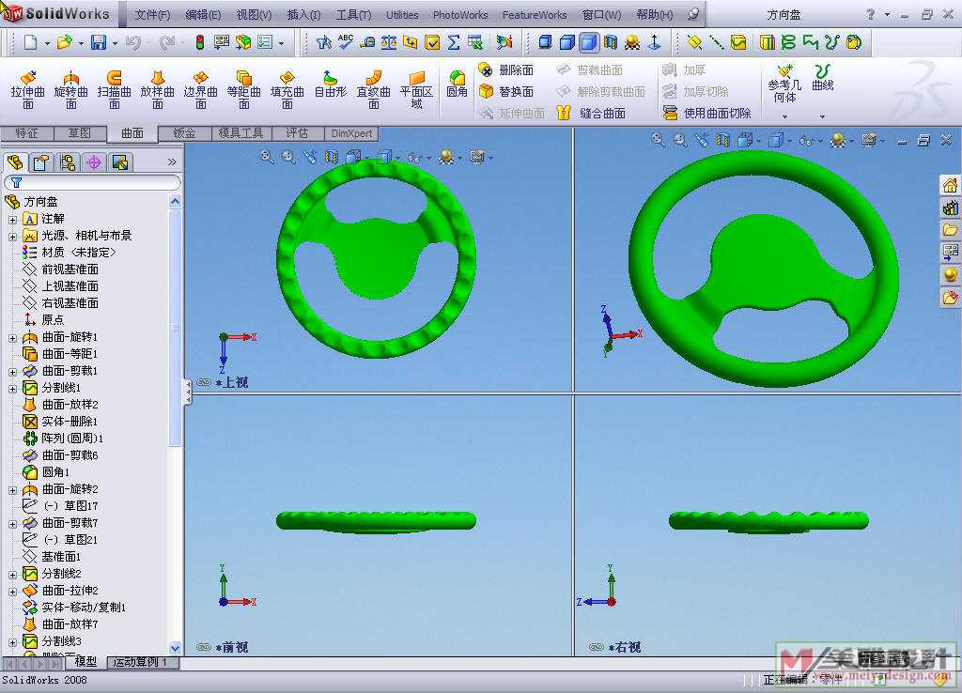
Task: Select the 拉伸曲面 (extruded surface) tool
Action: (x=27, y=90)
